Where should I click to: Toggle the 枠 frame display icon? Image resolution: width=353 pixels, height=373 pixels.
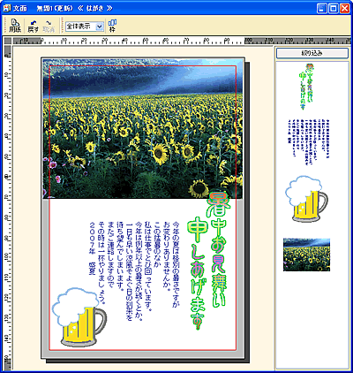tap(112, 26)
